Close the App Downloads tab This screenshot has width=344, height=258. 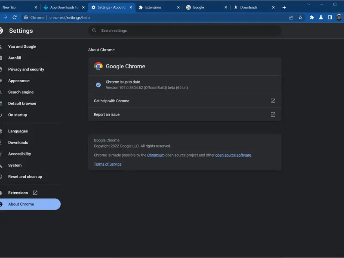point(83,7)
